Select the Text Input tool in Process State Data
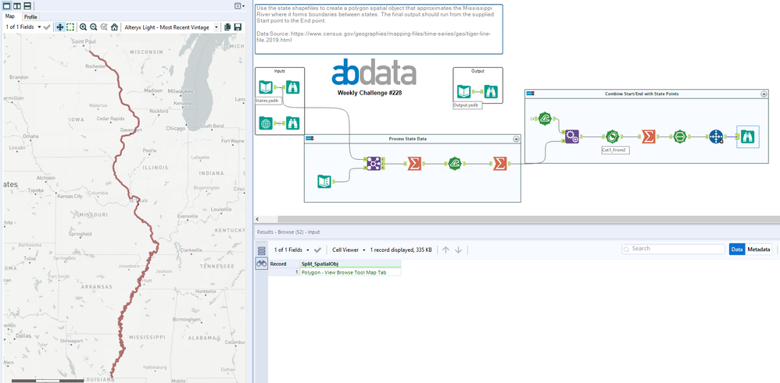This screenshot has width=780, height=383. click(x=324, y=182)
